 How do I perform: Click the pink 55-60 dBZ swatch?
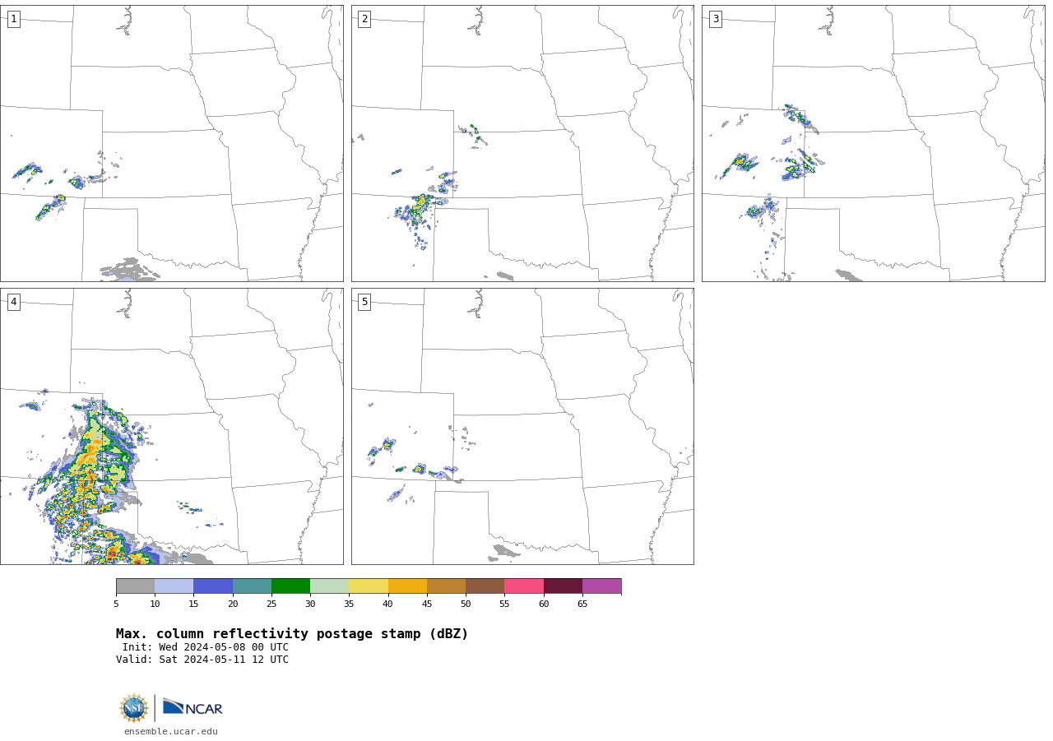pos(524,586)
